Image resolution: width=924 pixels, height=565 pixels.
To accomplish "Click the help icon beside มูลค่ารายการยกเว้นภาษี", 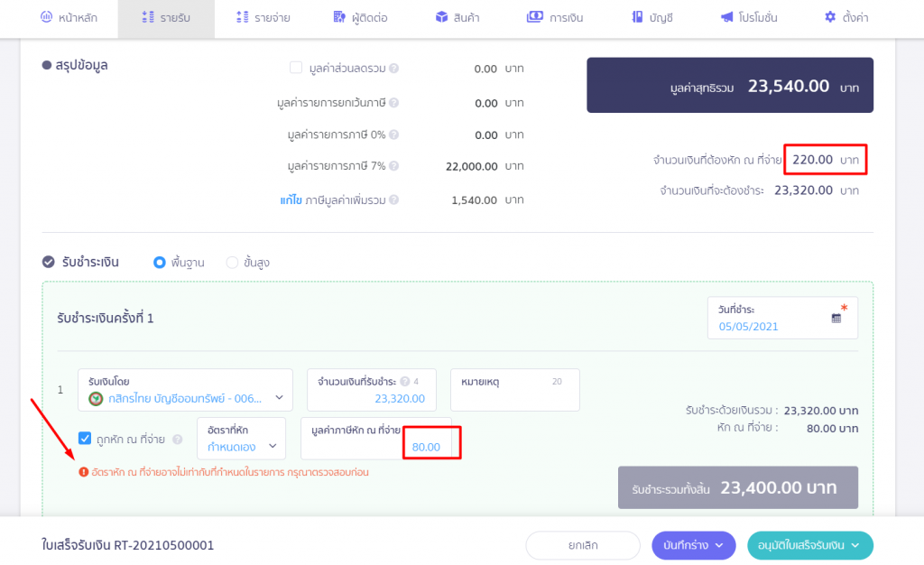I will point(393,103).
